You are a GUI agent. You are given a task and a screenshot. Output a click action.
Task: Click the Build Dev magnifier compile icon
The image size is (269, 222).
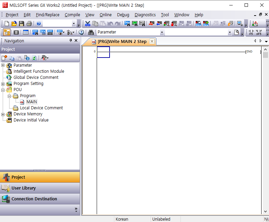[198, 23]
